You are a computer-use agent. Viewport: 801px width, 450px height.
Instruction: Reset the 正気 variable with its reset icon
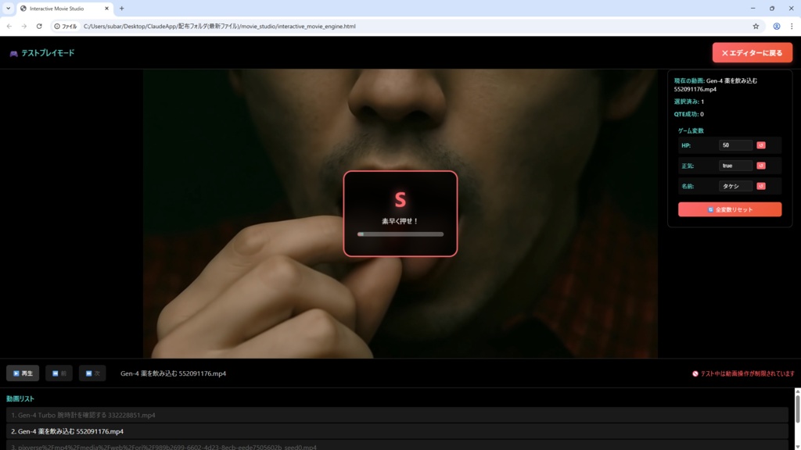761,166
